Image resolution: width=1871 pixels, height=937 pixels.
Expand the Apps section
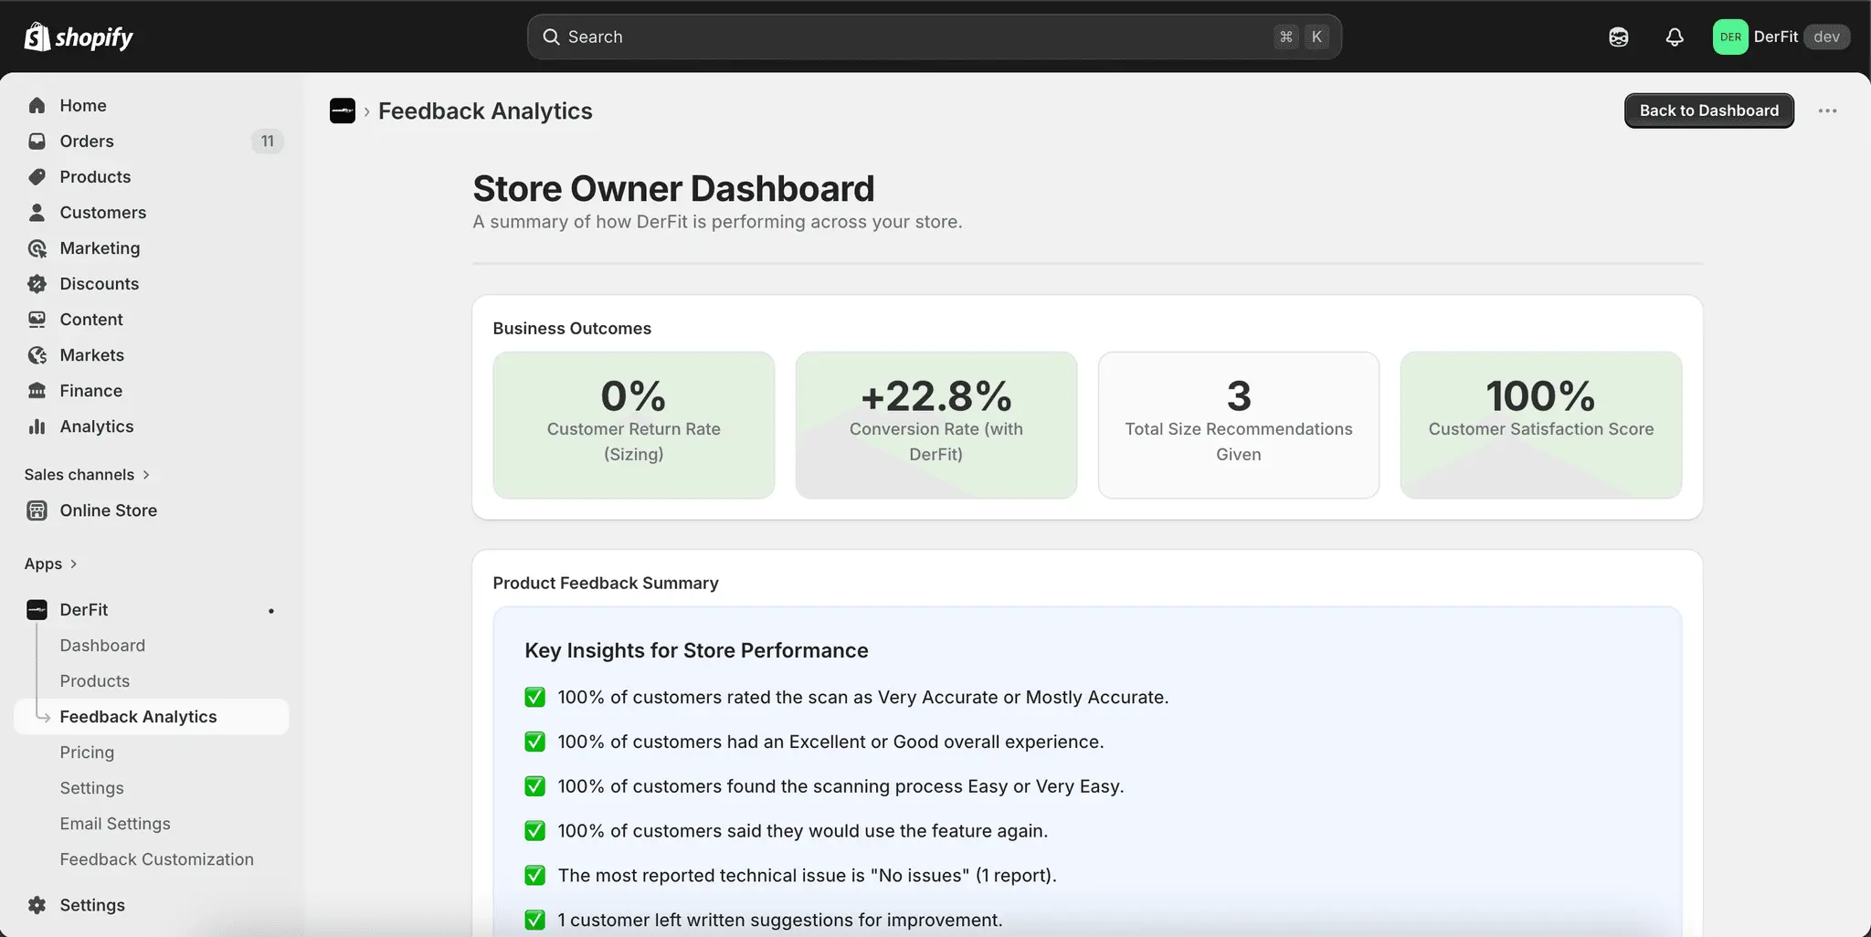point(51,563)
